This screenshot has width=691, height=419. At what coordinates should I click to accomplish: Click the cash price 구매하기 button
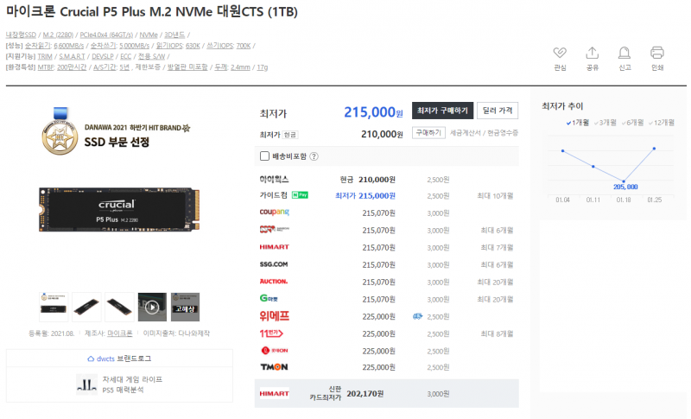(428, 133)
